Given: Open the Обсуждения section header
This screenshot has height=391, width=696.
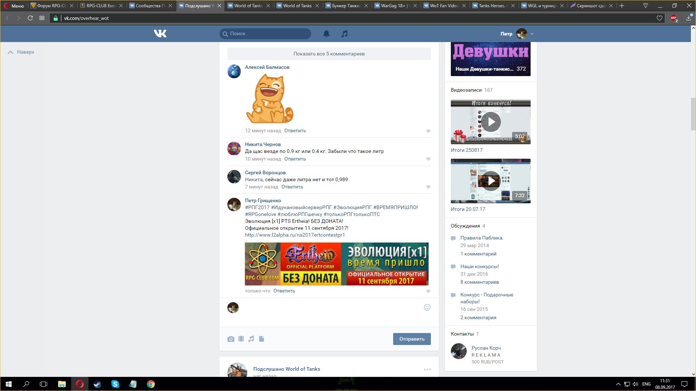Looking at the screenshot, I should (465, 226).
